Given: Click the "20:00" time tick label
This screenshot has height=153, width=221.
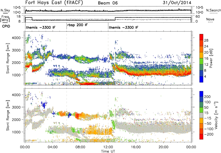Looking at the screenshot, I should 163,147.
